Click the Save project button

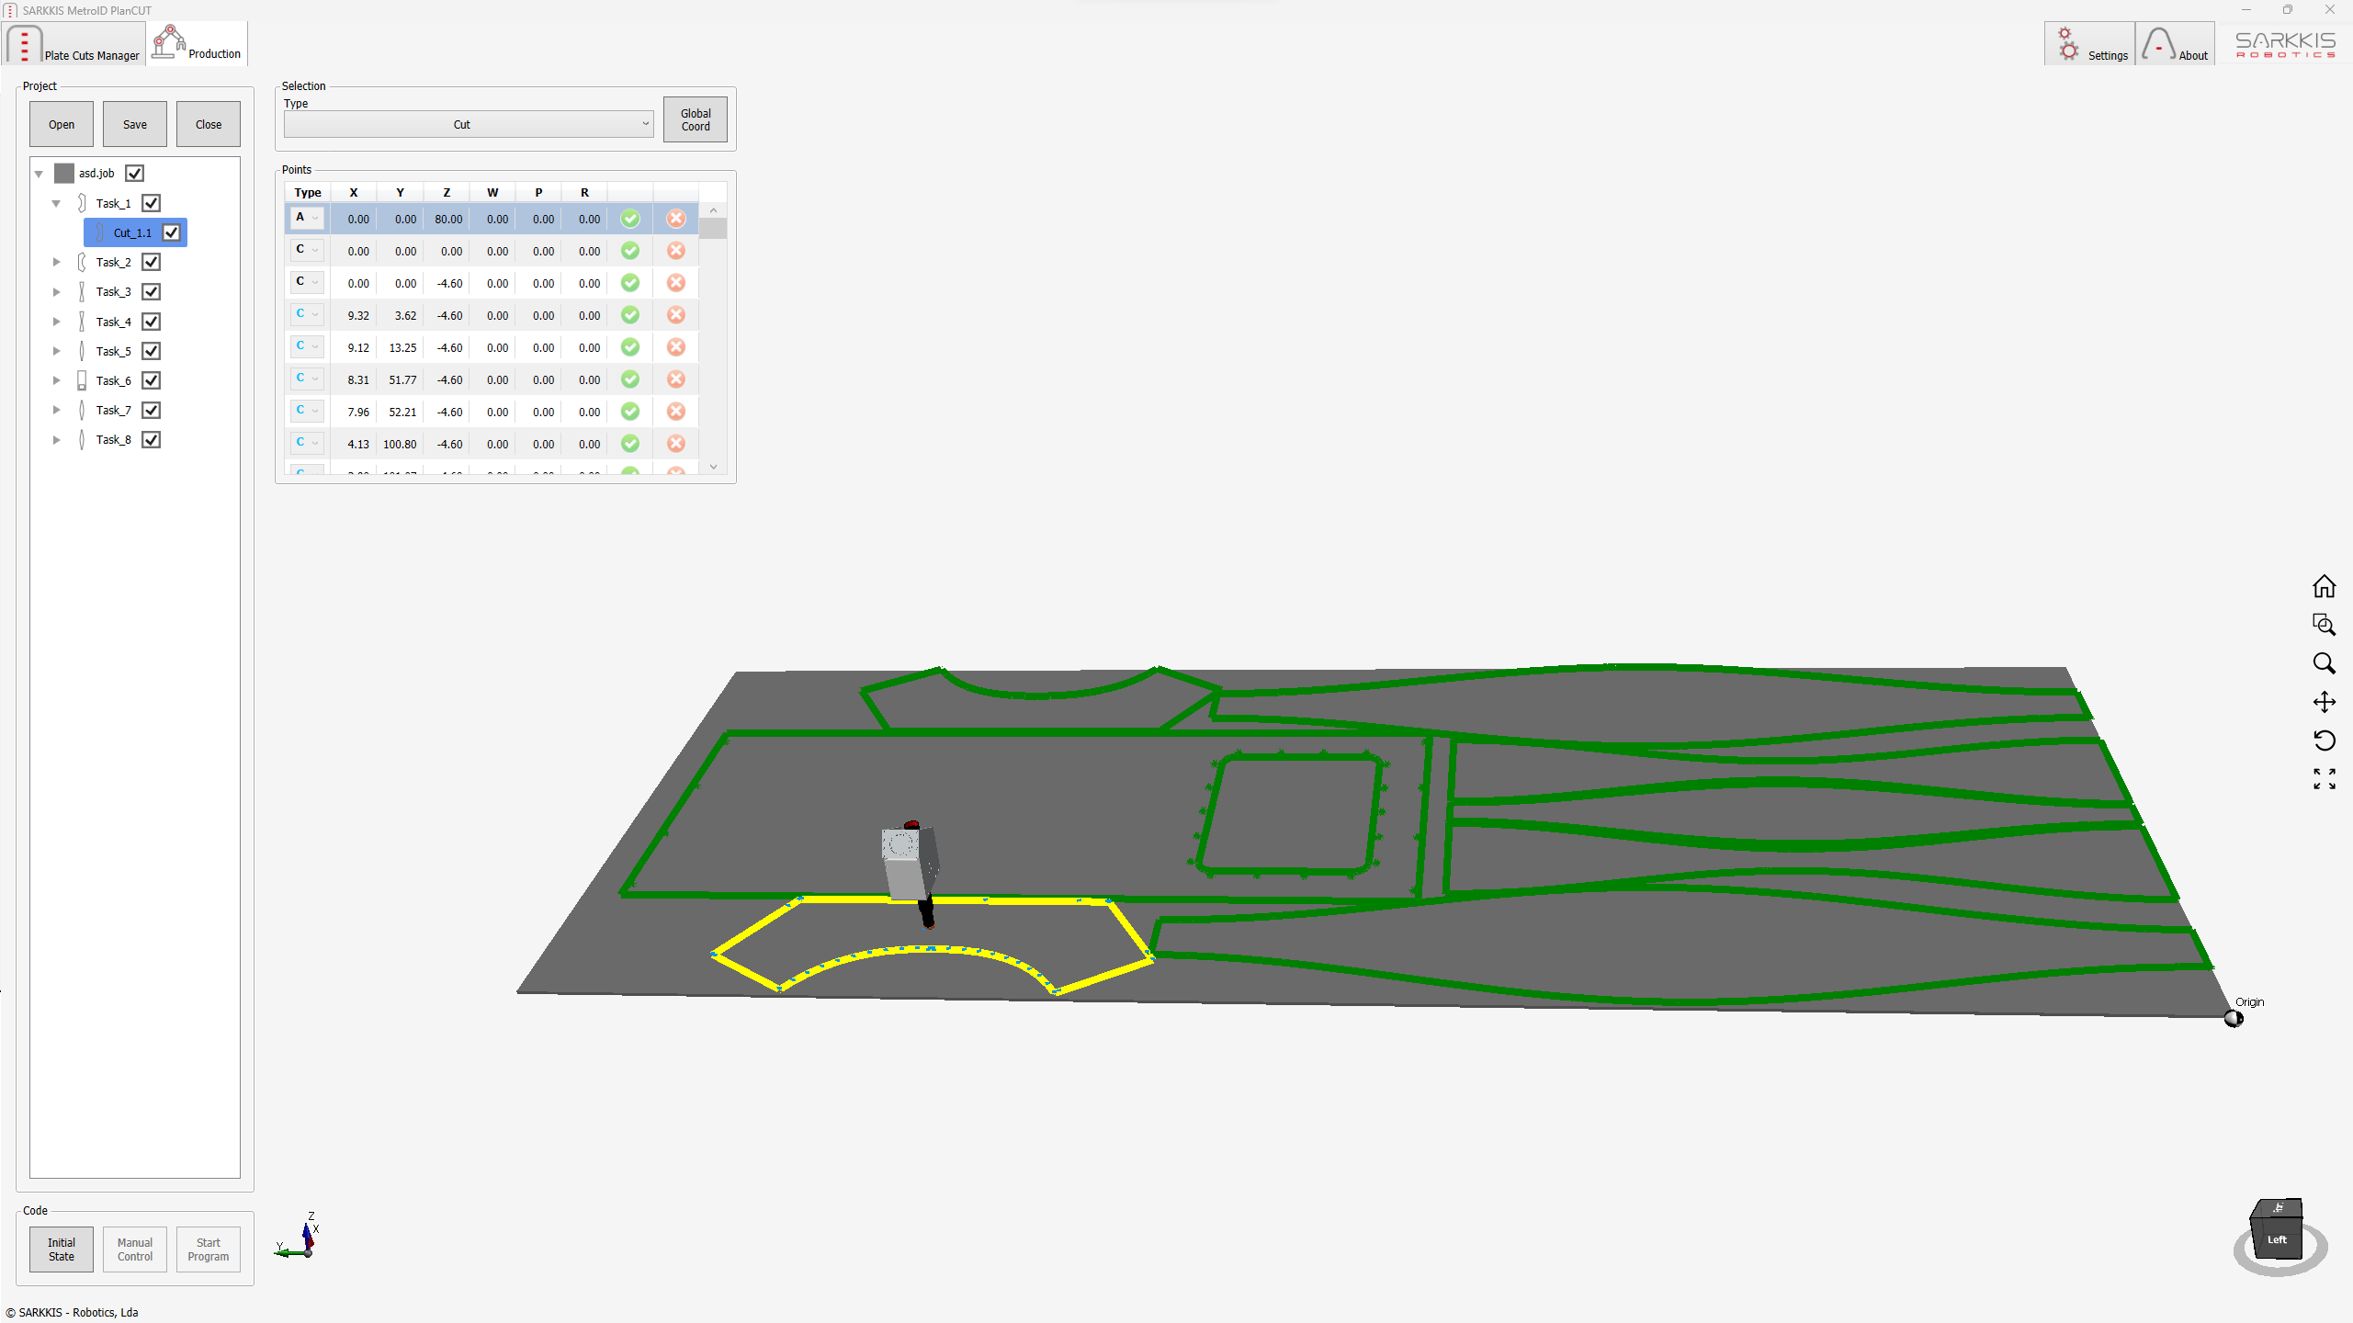[x=135, y=124]
